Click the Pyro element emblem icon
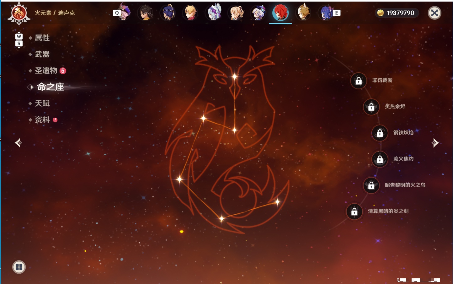453x284 pixels. 19,13
